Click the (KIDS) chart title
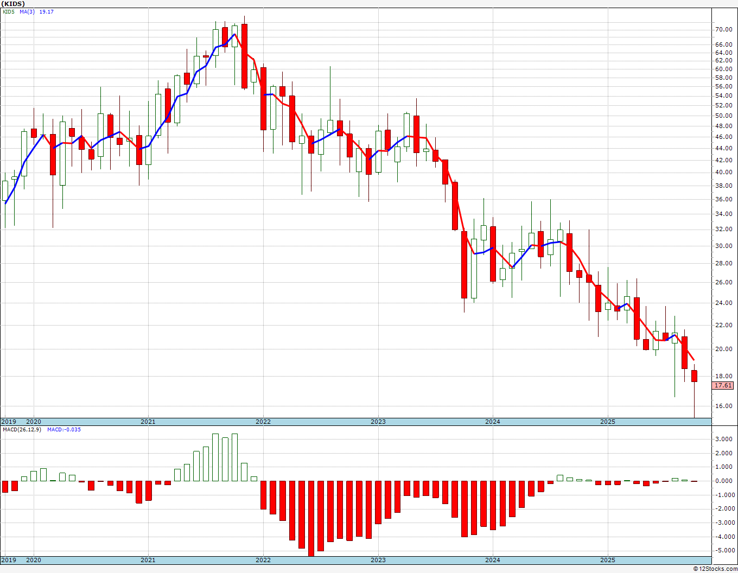This screenshot has height=573, width=738. 12,4
